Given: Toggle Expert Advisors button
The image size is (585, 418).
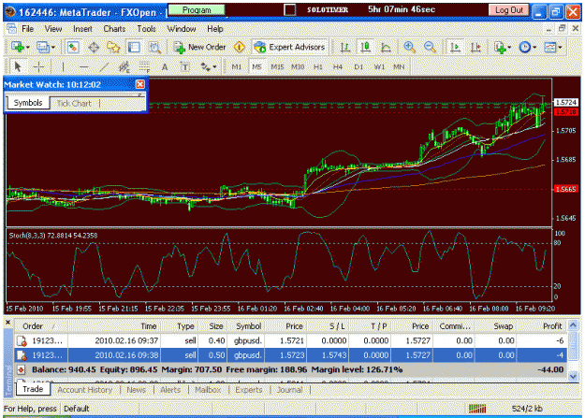Looking at the screenshot, I should click(289, 48).
